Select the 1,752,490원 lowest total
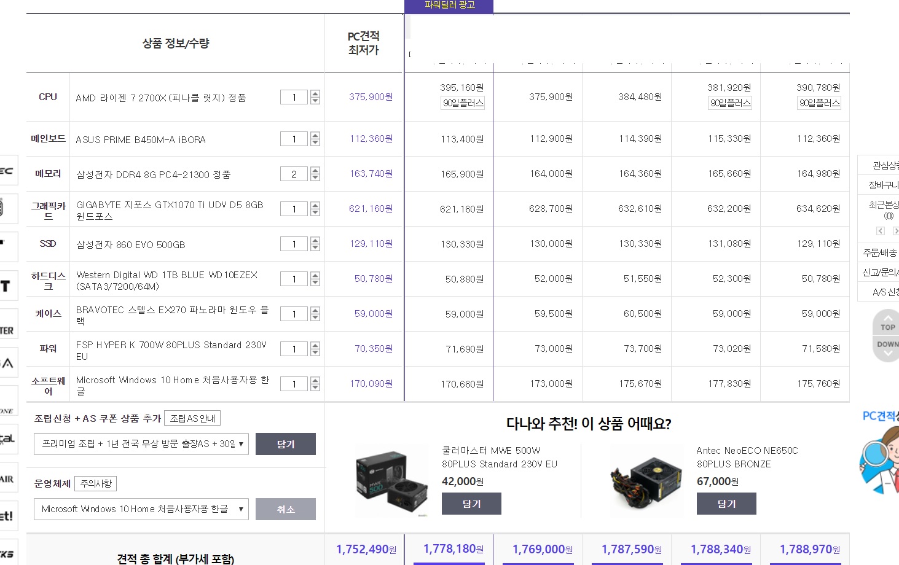 click(x=366, y=549)
